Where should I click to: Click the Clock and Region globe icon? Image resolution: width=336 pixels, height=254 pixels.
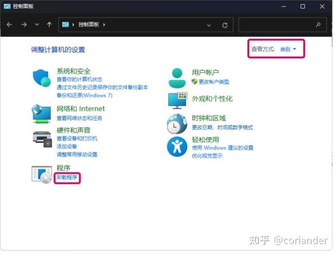point(177,124)
